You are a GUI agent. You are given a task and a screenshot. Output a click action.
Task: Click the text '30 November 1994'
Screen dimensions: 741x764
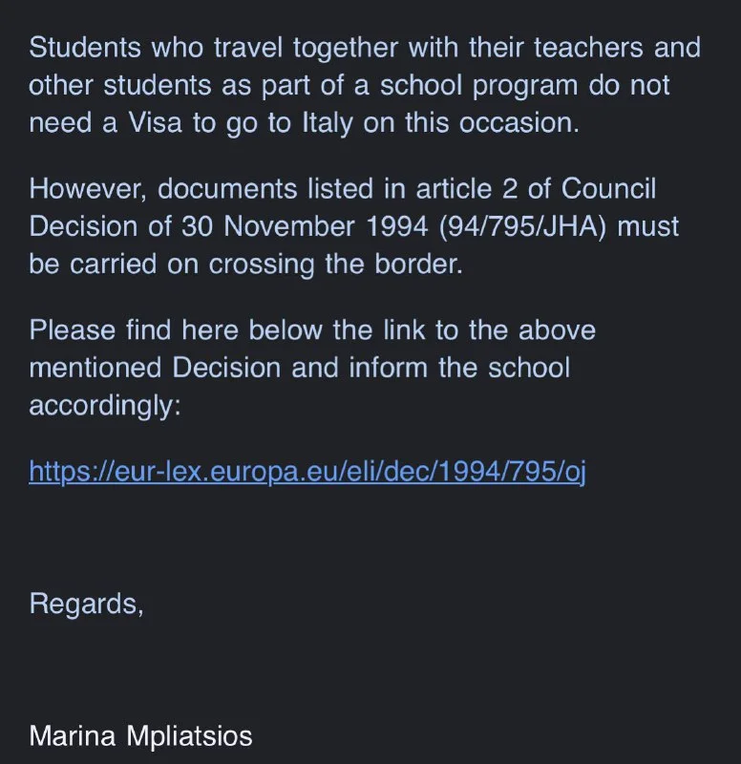305,226
